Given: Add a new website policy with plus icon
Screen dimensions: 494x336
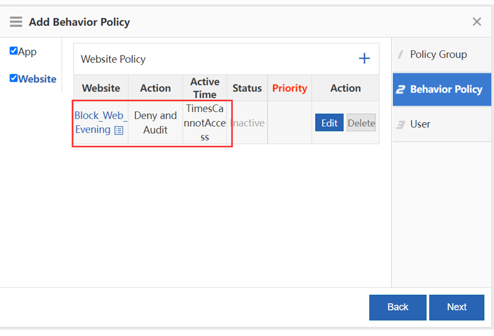Looking at the screenshot, I should point(364,59).
